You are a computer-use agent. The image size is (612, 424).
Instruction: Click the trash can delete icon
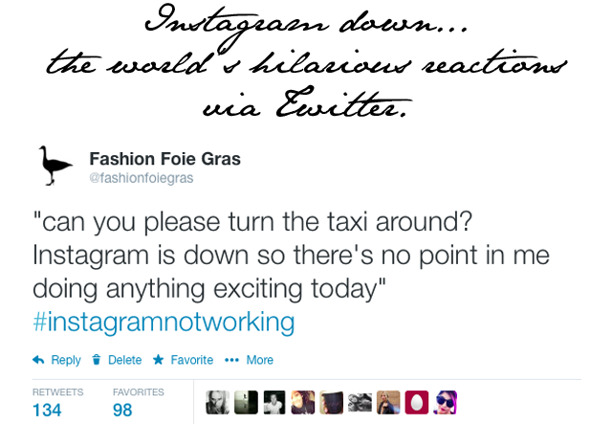[x=96, y=360]
